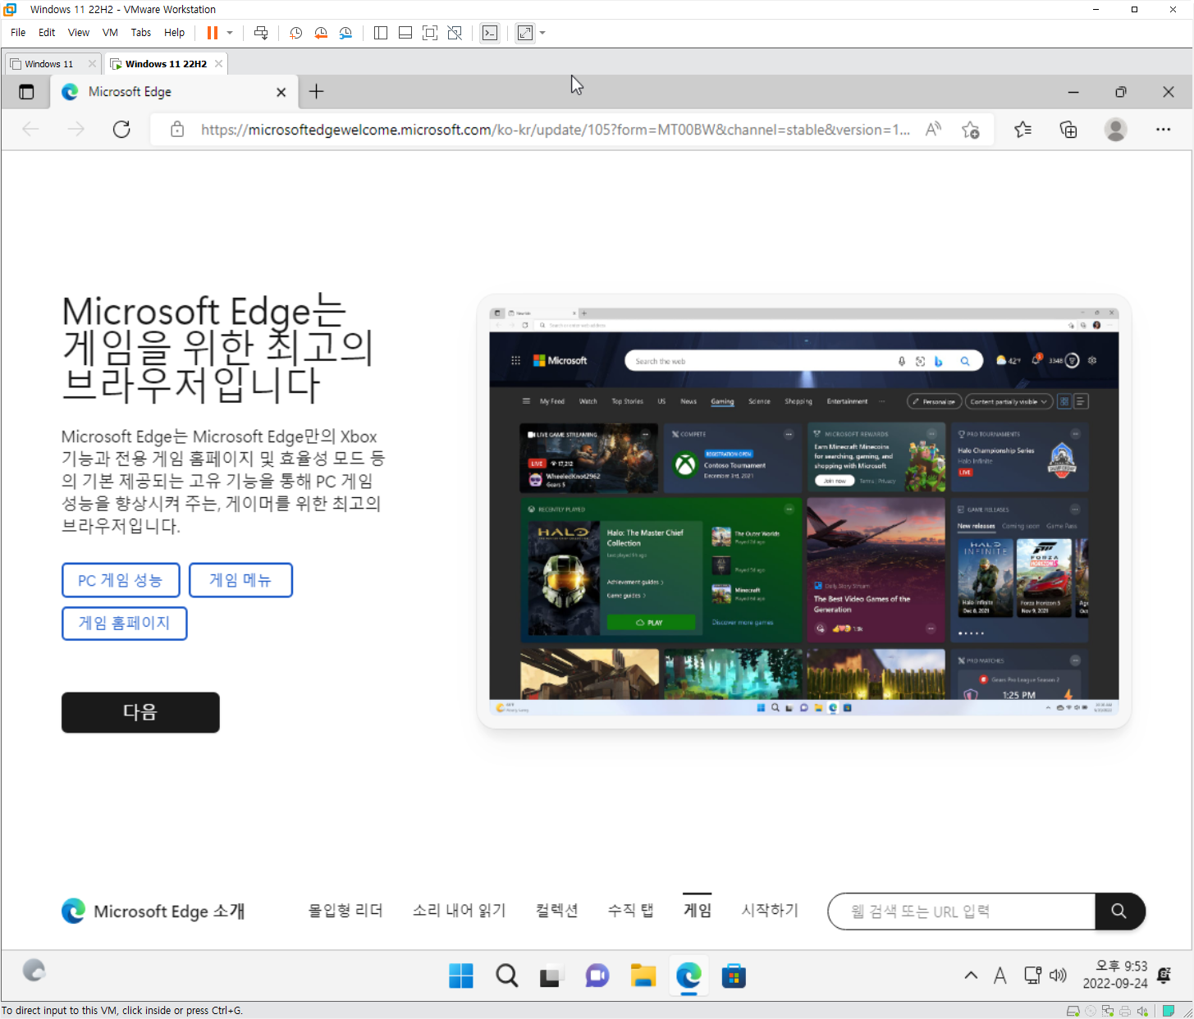Open Edge tab actions menu

[26, 92]
